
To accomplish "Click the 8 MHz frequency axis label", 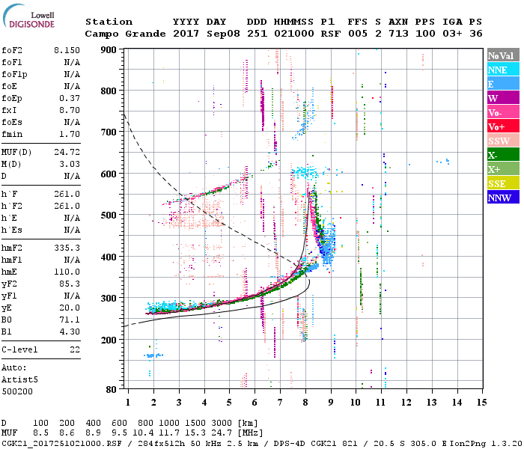I will click(305, 403).
